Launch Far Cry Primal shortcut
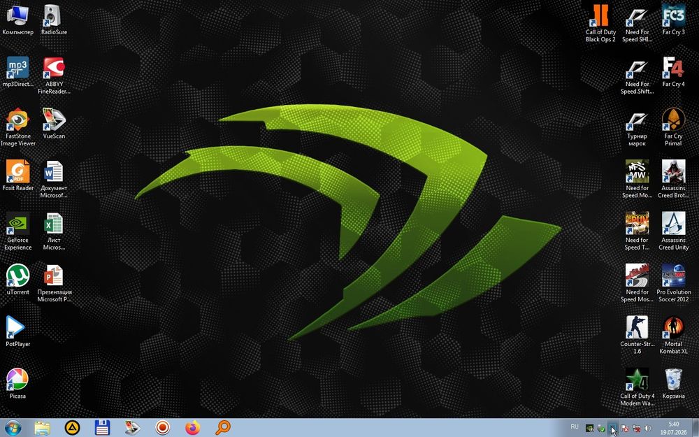699x437 pixels. tap(673, 127)
